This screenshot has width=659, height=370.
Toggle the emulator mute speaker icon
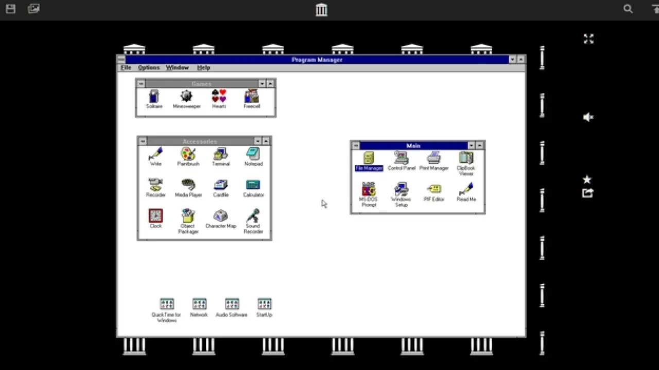coord(588,117)
